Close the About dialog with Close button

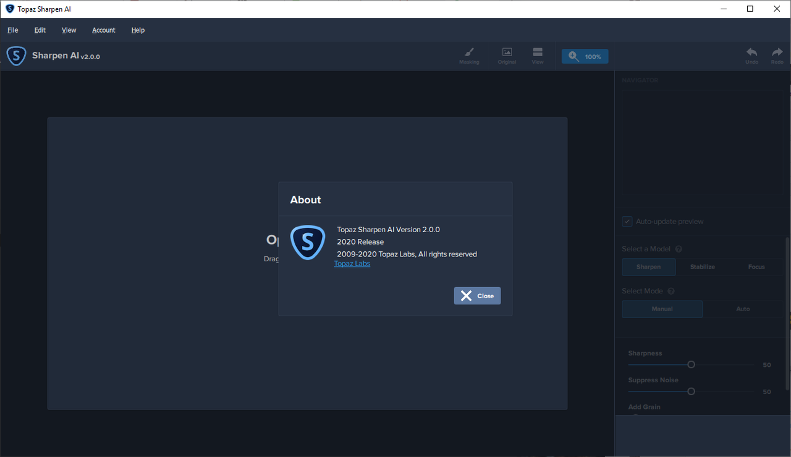477,296
